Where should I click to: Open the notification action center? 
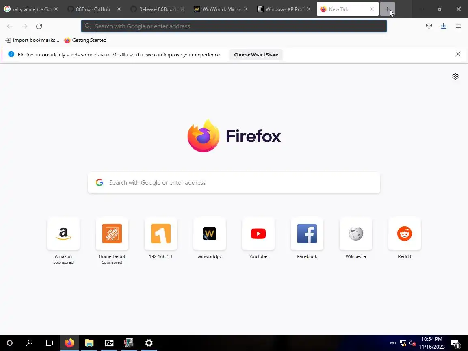click(455, 343)
